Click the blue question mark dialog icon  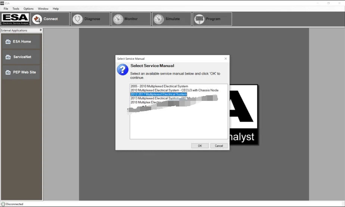coord(122,69)
